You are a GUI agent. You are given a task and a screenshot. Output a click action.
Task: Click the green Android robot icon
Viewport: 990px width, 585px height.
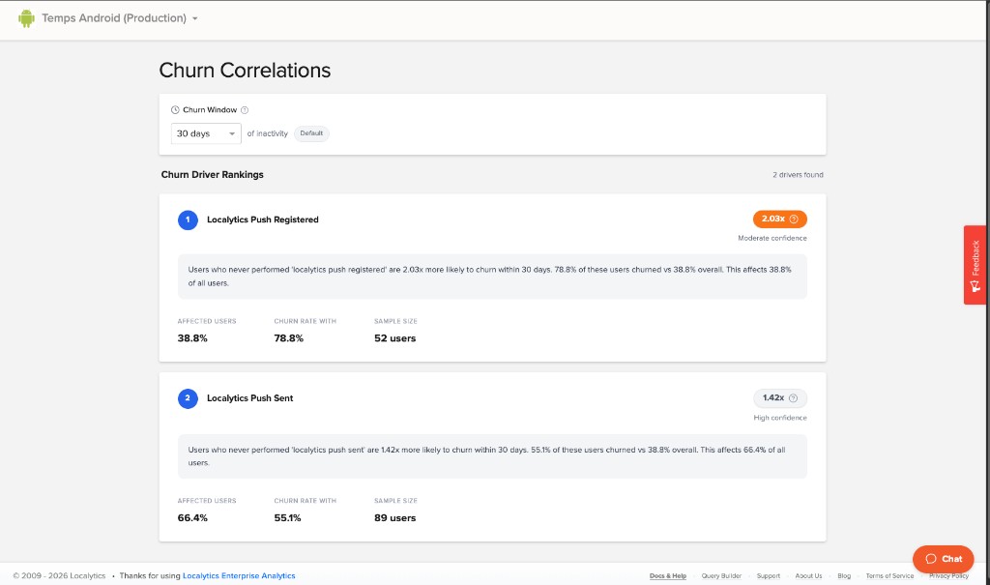26,18
